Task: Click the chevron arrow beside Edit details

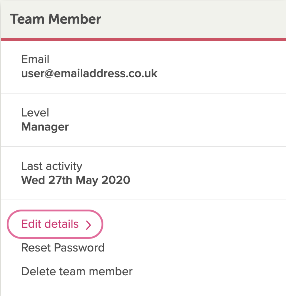Action: coord(89,225)
